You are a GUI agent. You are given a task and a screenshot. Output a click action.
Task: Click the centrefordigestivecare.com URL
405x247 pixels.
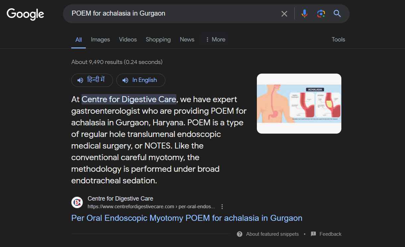pos(151,207)
